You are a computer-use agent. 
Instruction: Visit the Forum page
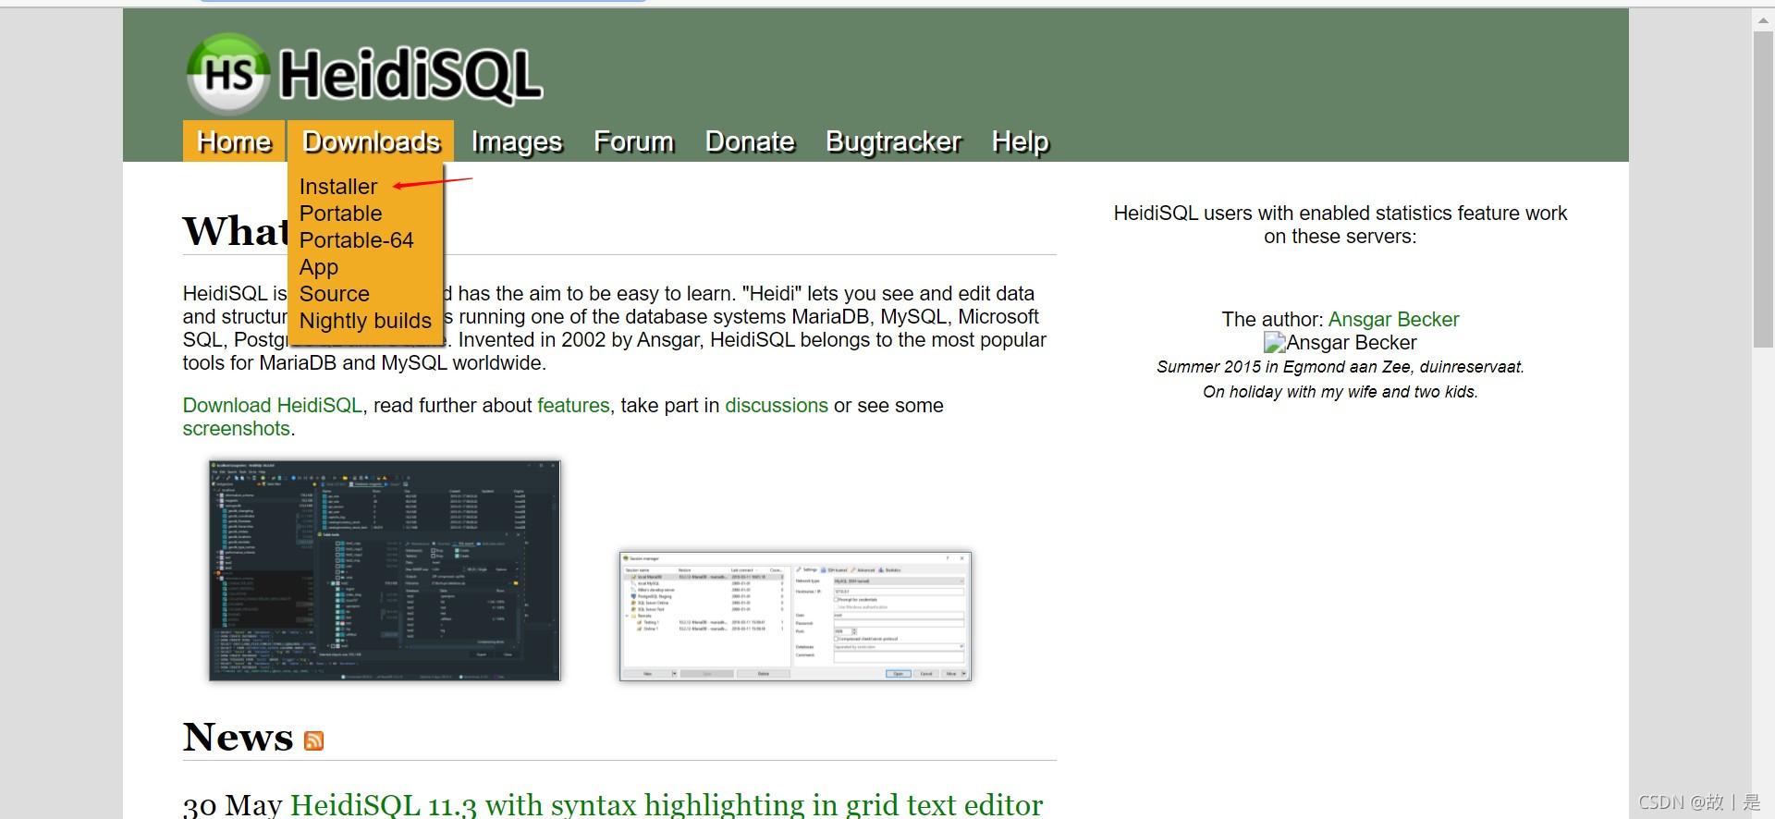[633, 141]
